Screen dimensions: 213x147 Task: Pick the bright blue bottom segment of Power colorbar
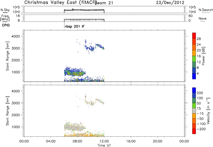coord(194,76)
